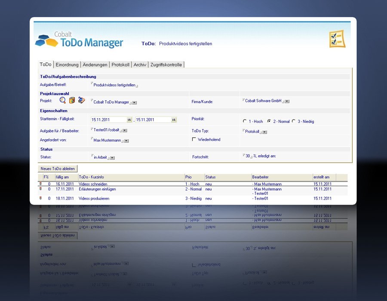387x301 pixels.
Task: Click the Cobalt ToDo Manager logo
Action: click(79, 40)
